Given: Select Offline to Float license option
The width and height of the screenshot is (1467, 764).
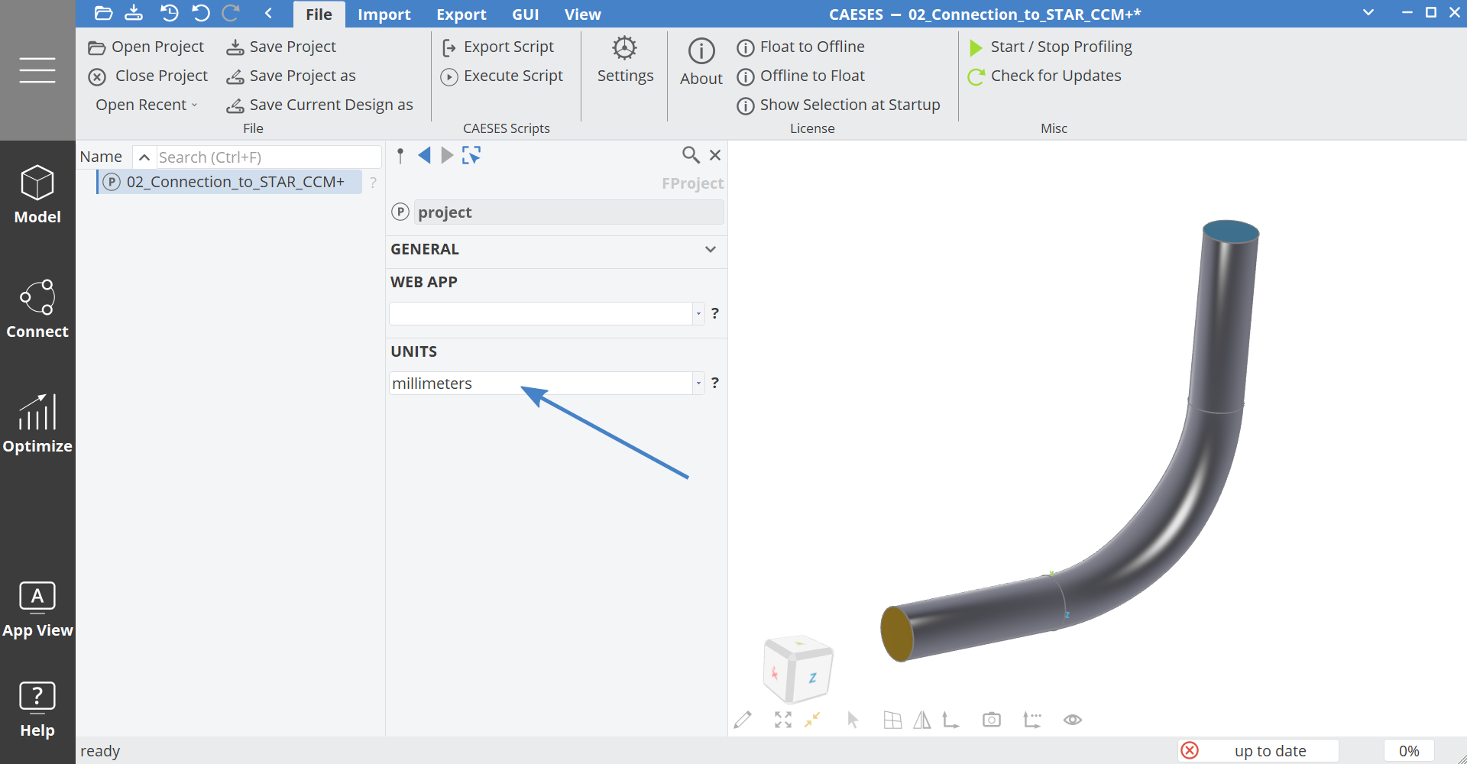Looking at the screenshot, I should pyautogui.click(x=801, y=76).
